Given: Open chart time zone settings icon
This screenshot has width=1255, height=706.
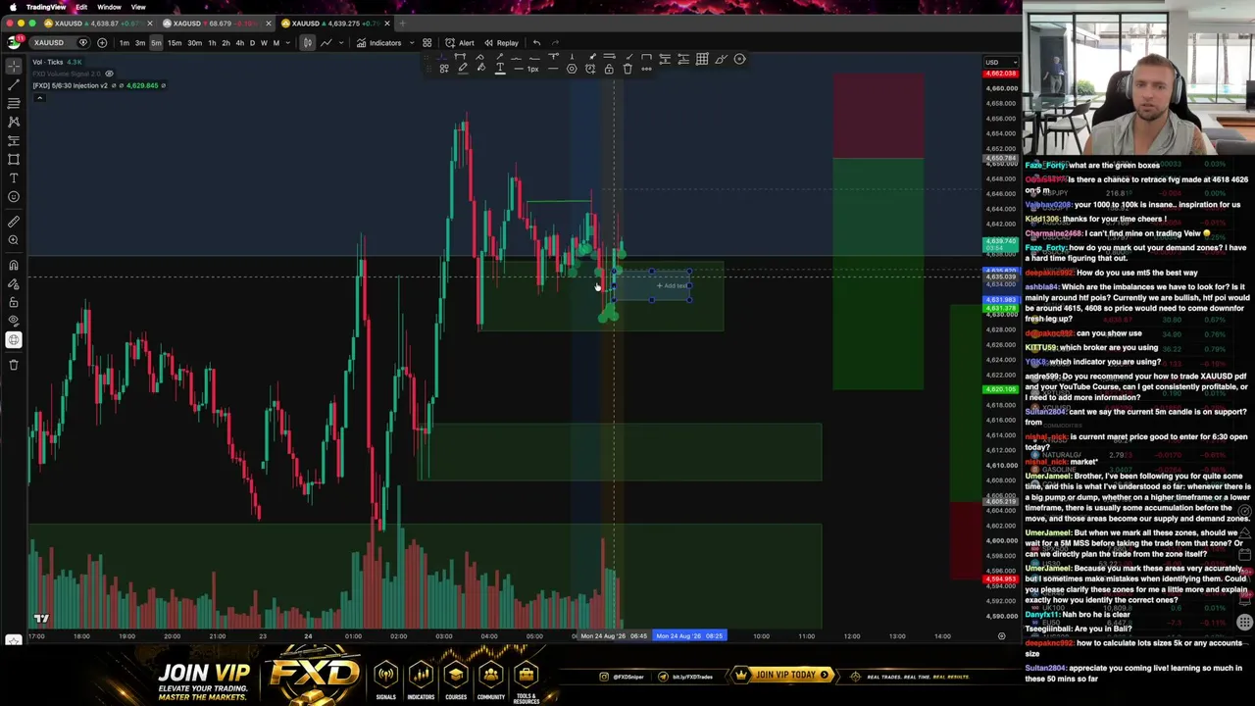Looking at the screenshot, I should [x=1001, y=636].
